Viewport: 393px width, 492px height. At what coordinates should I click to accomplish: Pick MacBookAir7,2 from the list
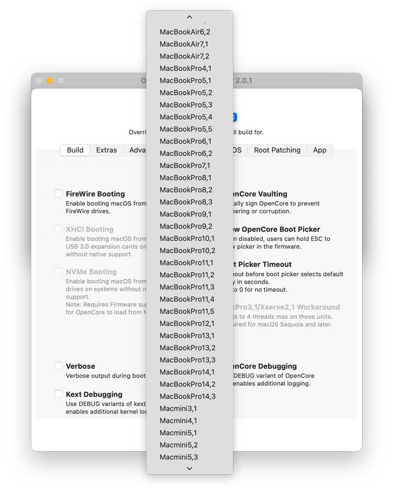tap(190, 56)
